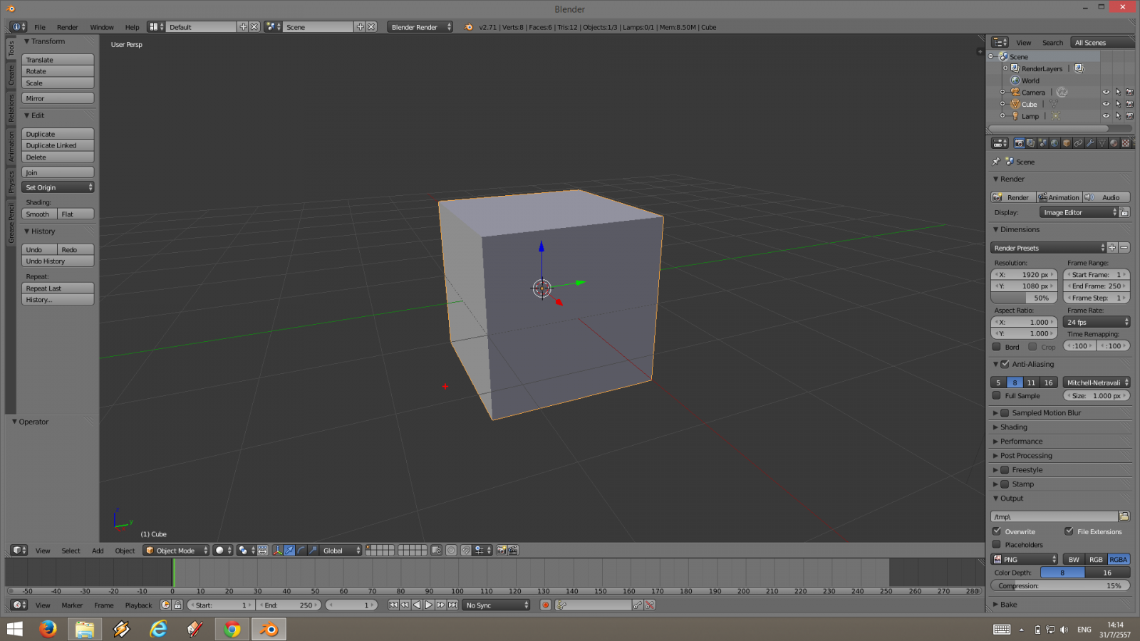Select the scale manipulator icon
This screenshot has width=1140, height=641.
[313, 551]
